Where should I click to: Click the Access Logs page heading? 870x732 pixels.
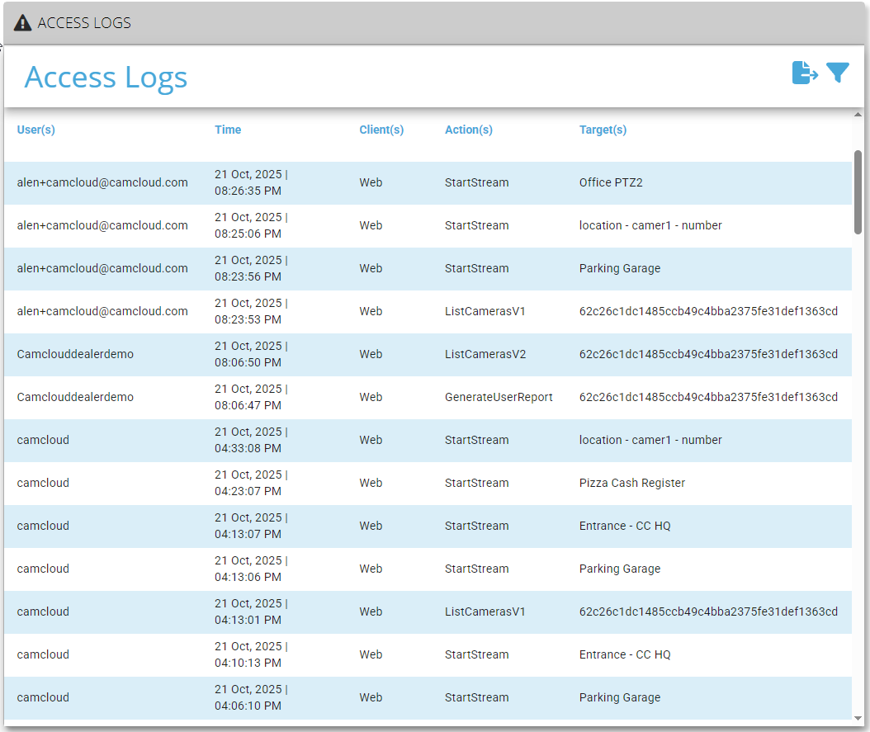(x=106, y=78)
